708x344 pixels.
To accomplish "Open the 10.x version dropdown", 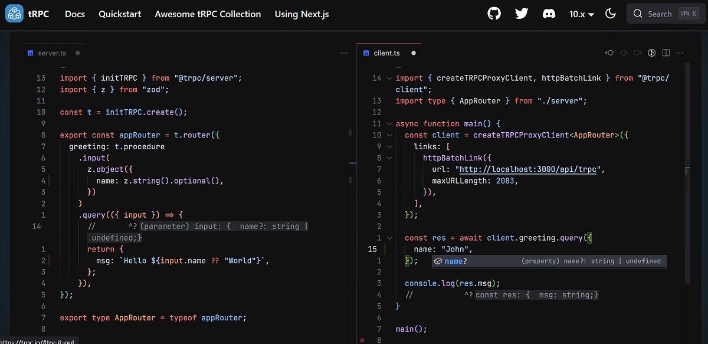I will click(581, 14).
